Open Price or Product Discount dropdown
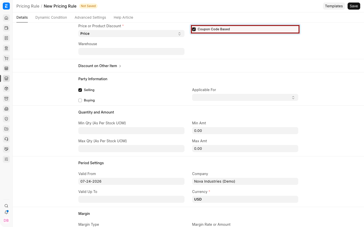The image size is (364, 227). (131, 34)
